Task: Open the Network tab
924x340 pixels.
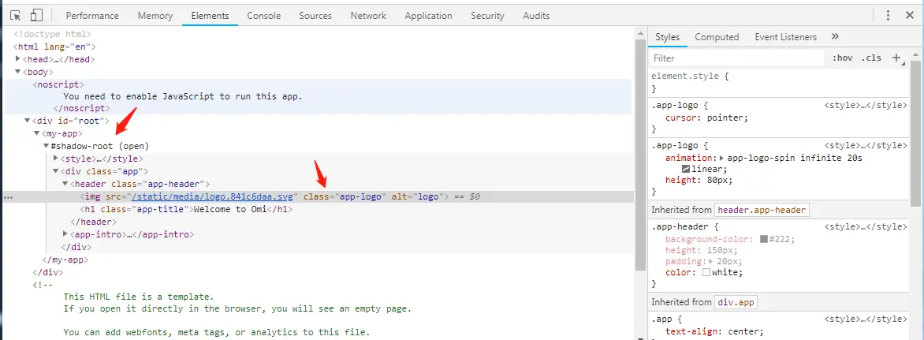Action: tap(368, 16)
